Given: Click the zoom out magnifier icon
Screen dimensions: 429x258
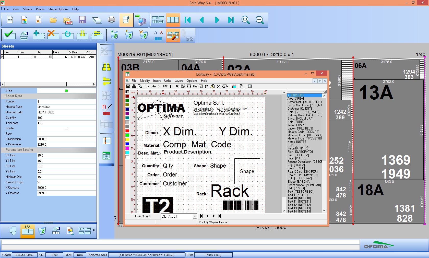Looking at the screenshot, I should point(260,20).
